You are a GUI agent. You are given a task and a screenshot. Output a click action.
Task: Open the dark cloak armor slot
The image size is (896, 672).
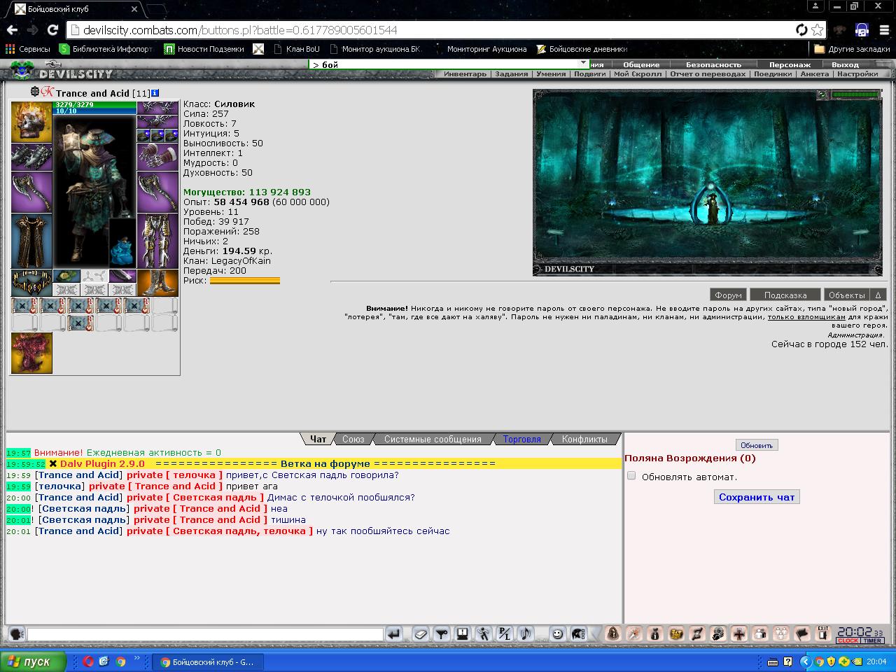click(31, 241)
